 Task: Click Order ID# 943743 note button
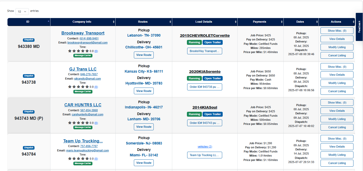click(x=205, y=123)
